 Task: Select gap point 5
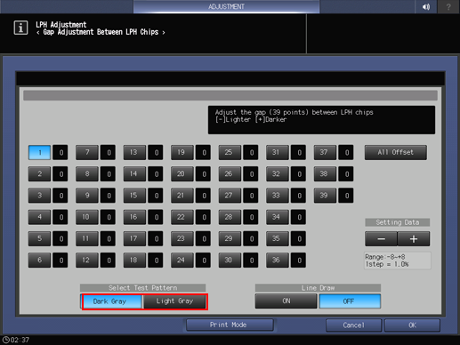(39, 238)
